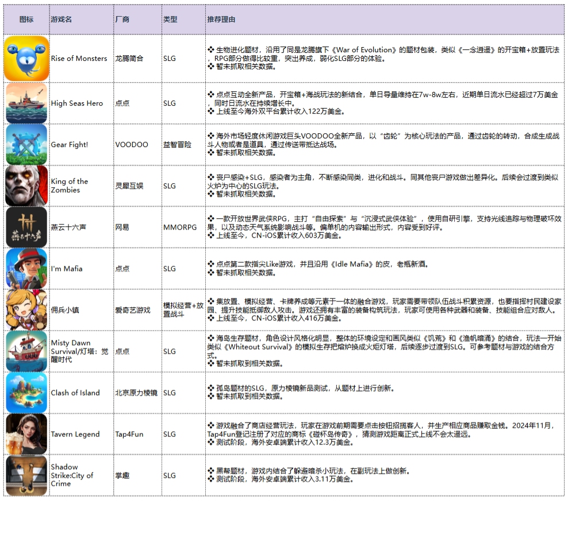Screen dimensions: 568x546
Task: Click the High Seas Hero battleship icon
Action: [x=26, y=103]
